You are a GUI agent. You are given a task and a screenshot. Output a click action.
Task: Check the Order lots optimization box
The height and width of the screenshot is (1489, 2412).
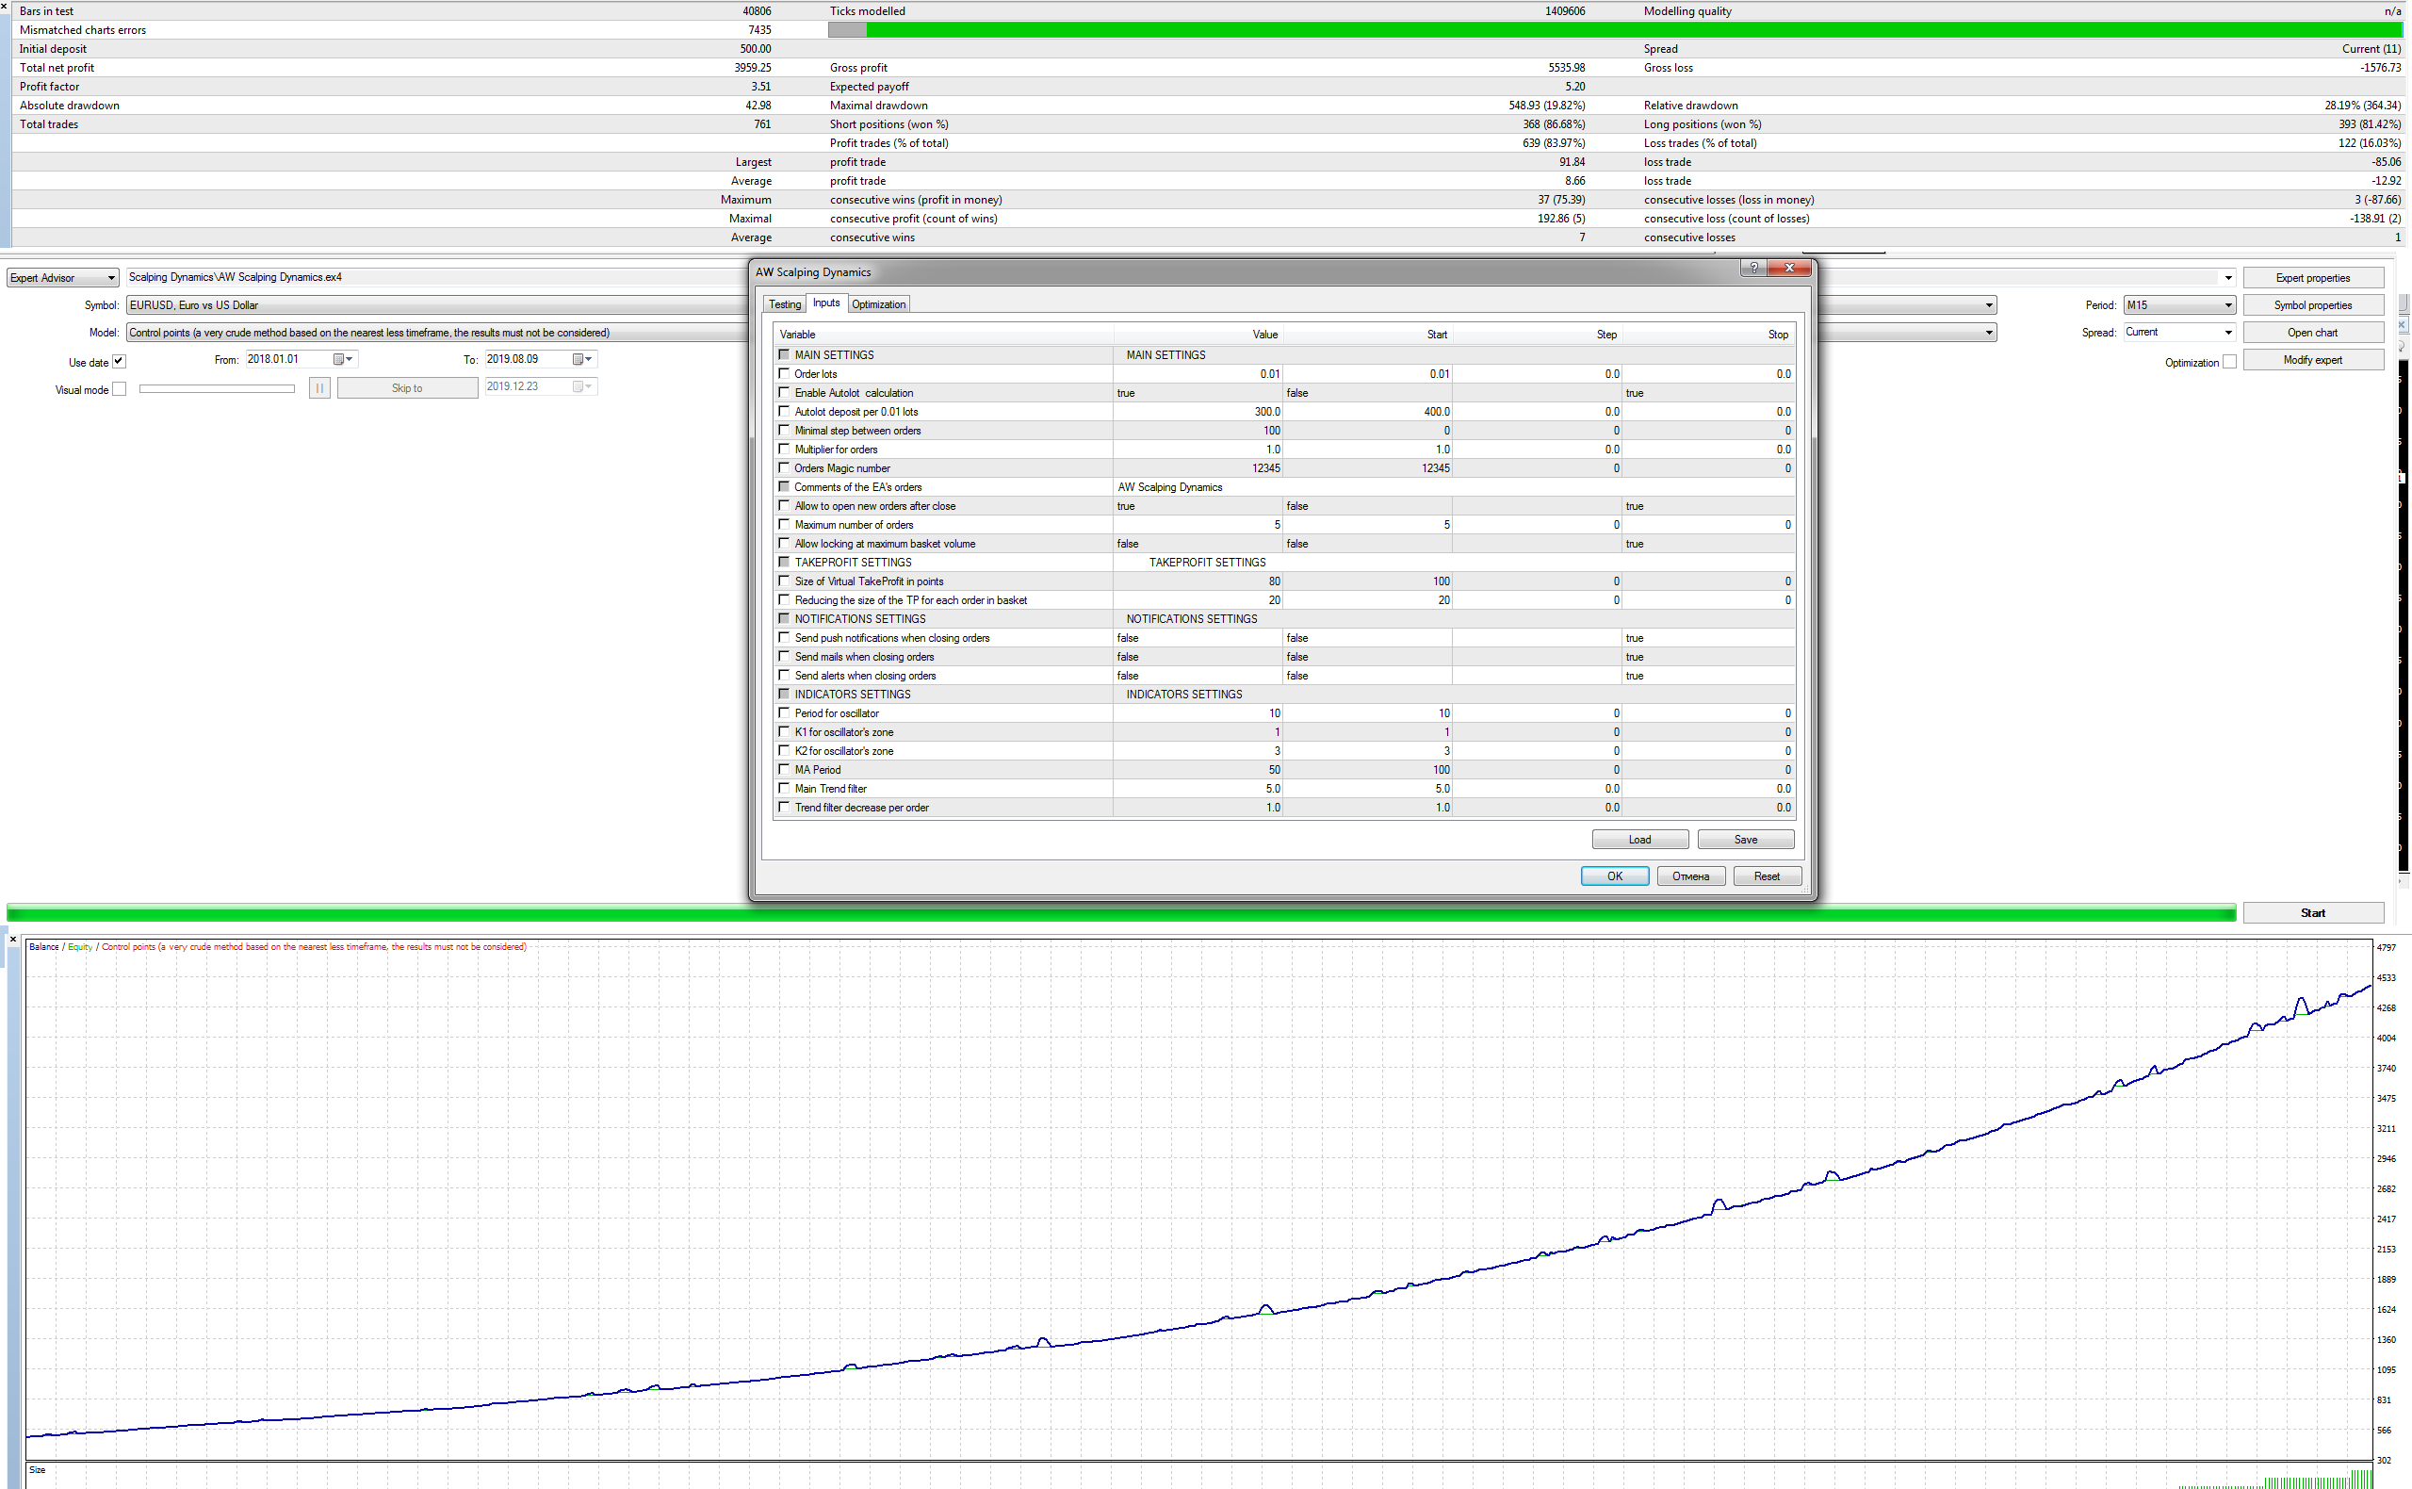pos(784,373)
